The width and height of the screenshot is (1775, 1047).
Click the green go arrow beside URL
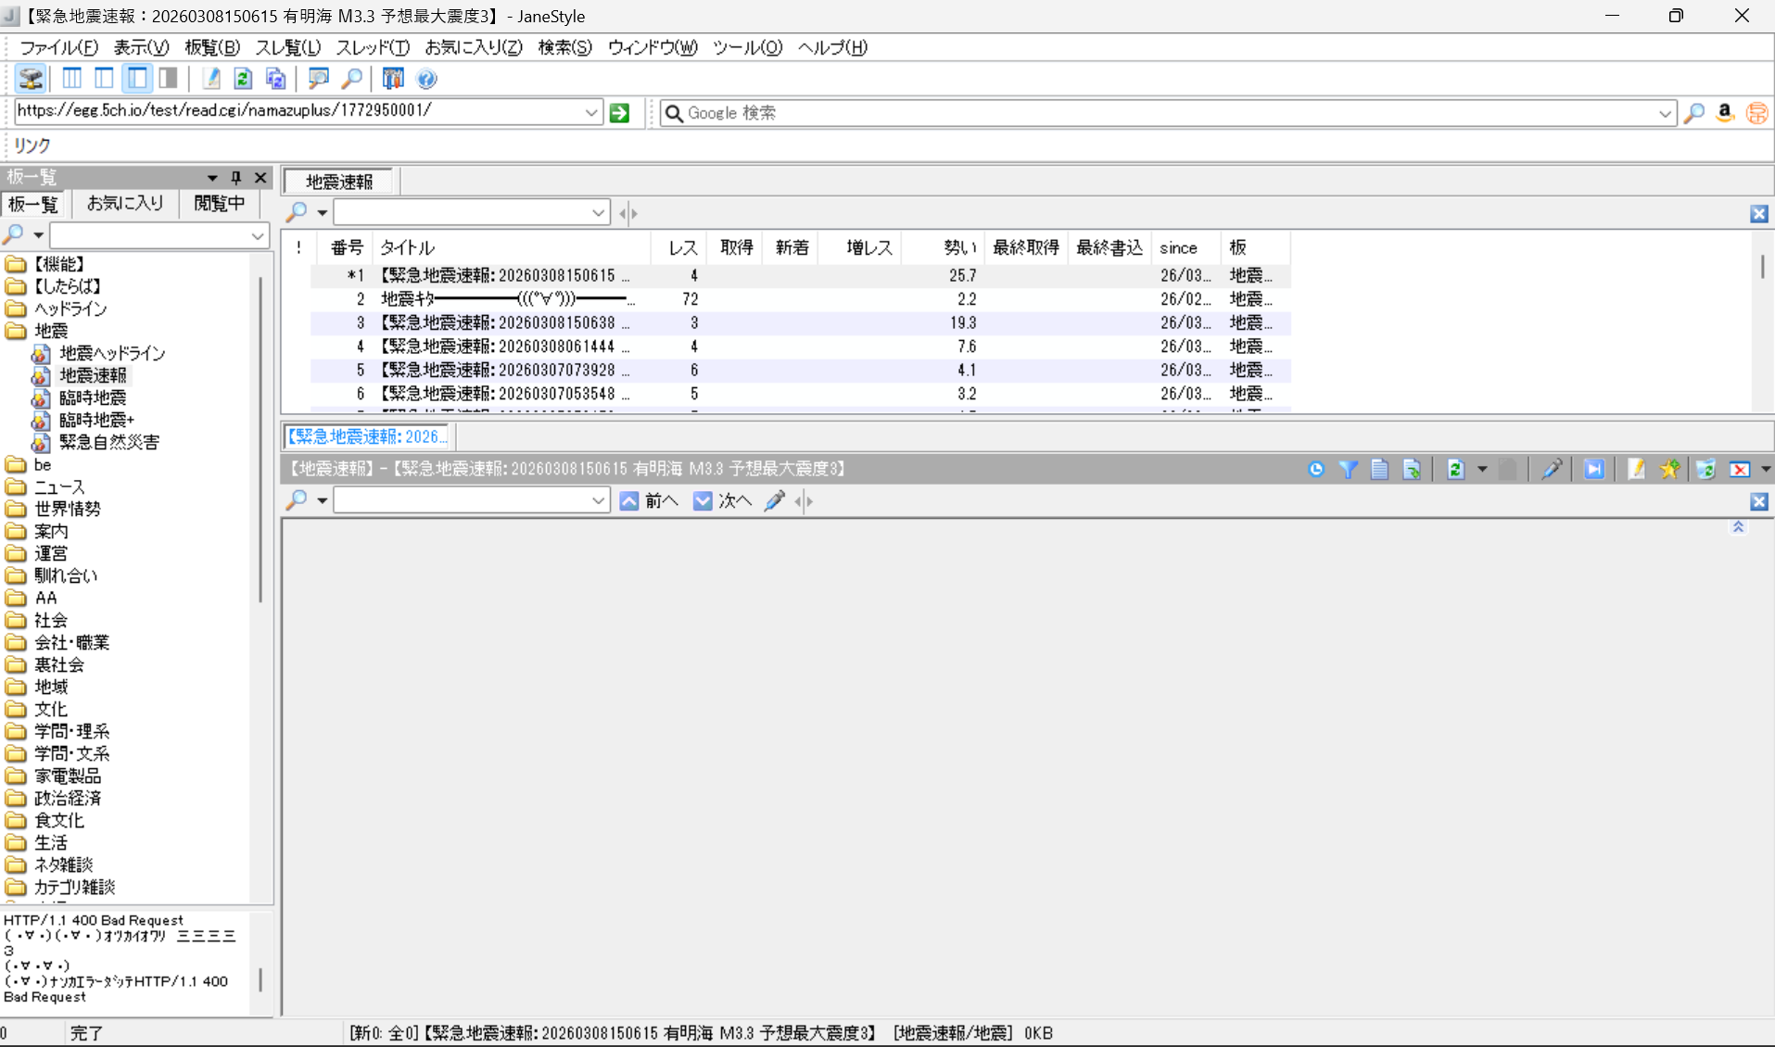pyautogui.click(x=620, y=113)
